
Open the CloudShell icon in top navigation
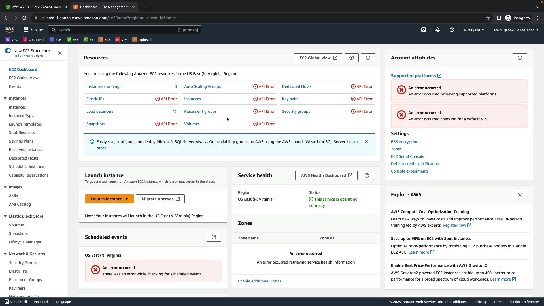point(423,30)
